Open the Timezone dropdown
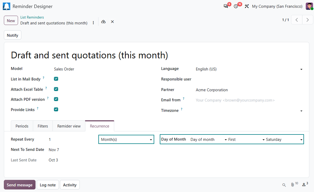The height and width of the screenshot is (192, 314). [x=249, y=111]
